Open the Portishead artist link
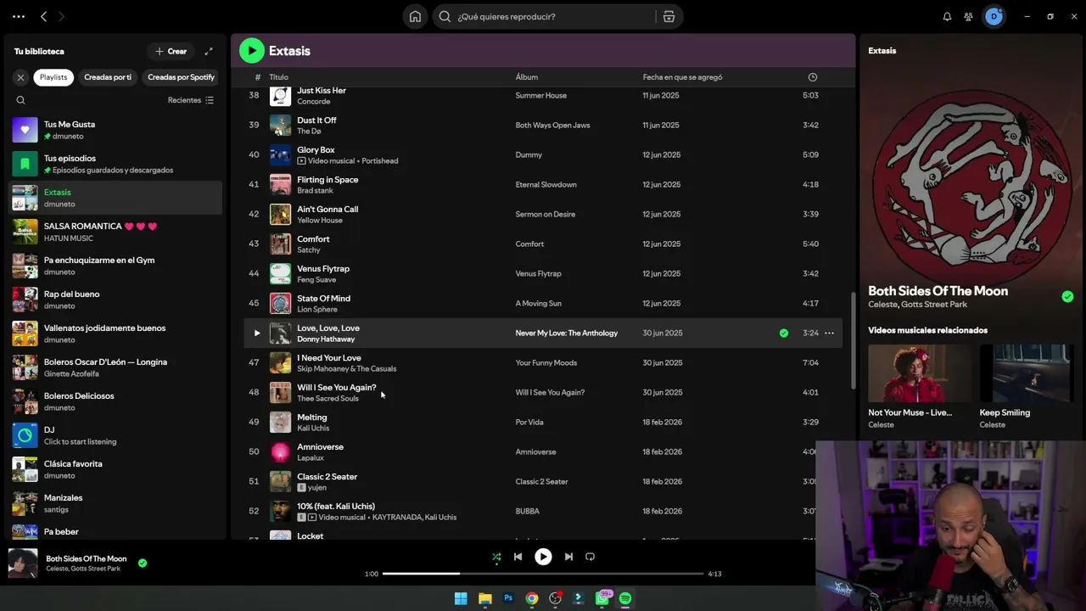1086x611 pixels. point(381,161)
